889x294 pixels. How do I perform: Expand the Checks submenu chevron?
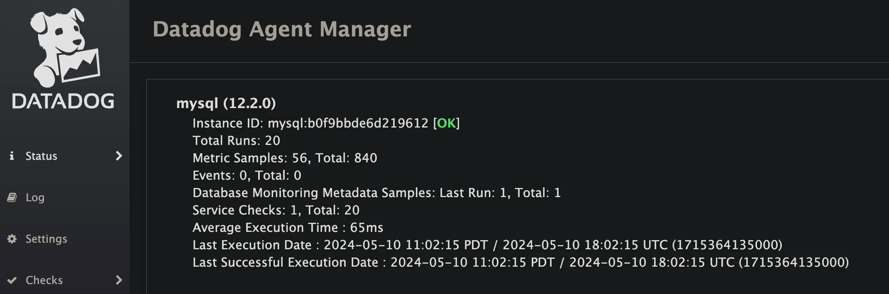[119, 280]
